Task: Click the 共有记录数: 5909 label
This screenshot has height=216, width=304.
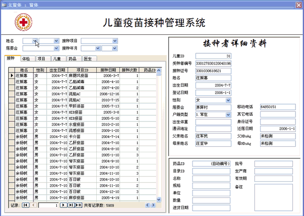Action: (99, 205)
